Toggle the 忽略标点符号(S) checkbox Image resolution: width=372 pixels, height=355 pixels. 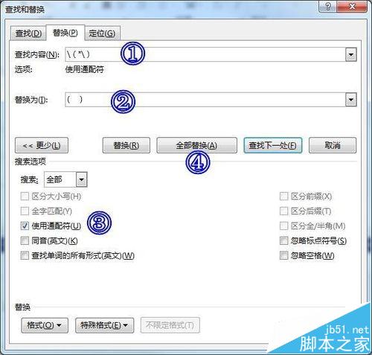click(283, 240)
